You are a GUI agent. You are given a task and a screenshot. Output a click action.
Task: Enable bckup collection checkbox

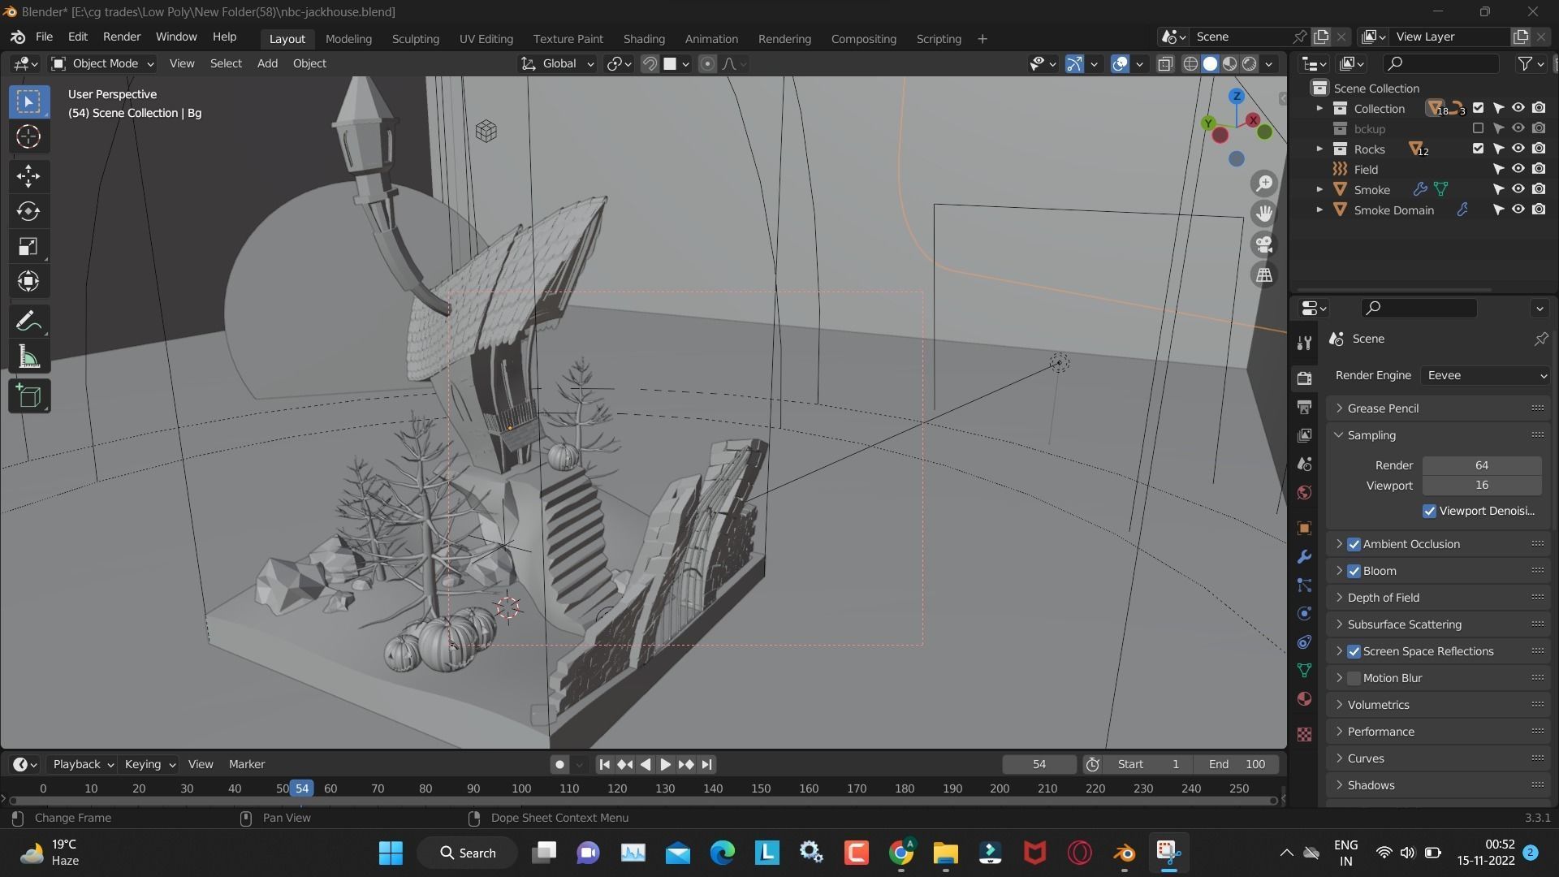1478,128
